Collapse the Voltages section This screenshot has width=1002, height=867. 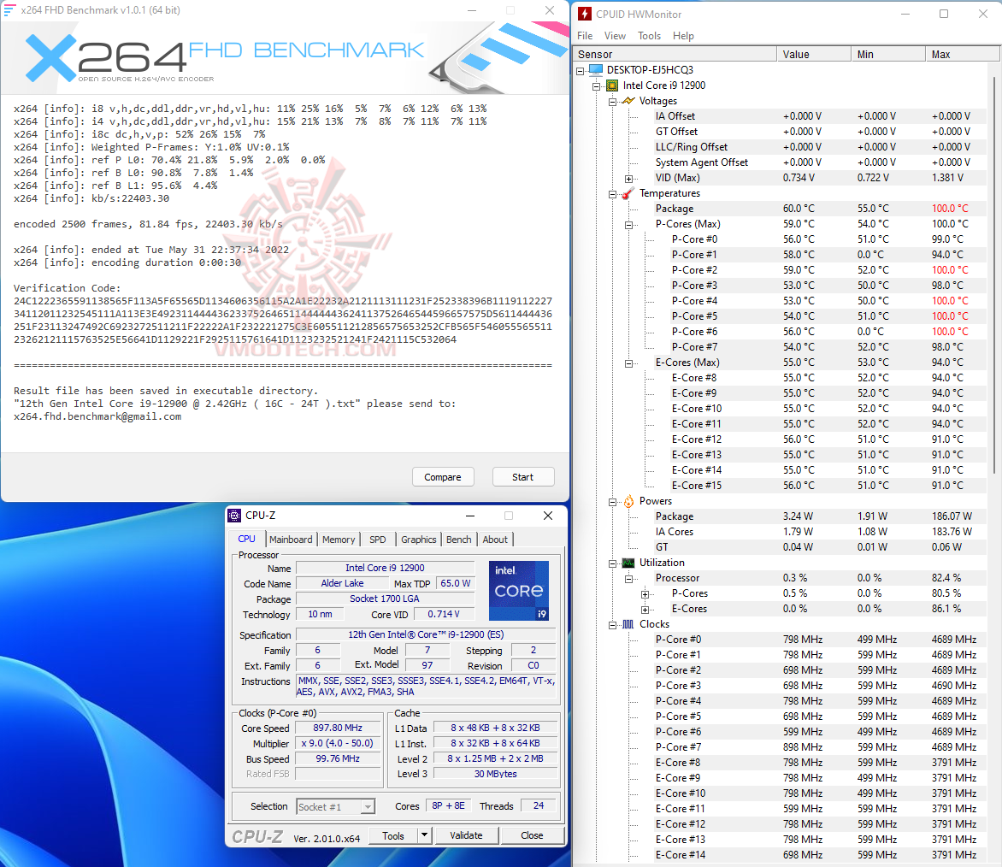click(612, 100)
